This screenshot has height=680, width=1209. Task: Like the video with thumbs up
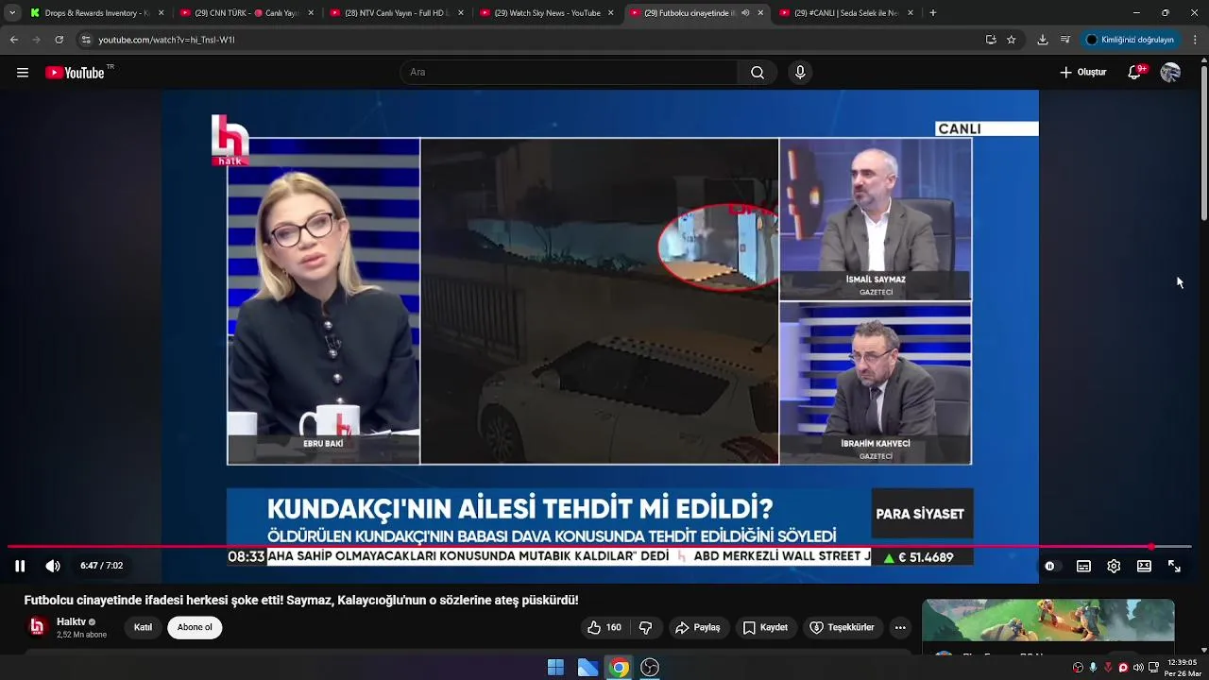coord(604,627)
